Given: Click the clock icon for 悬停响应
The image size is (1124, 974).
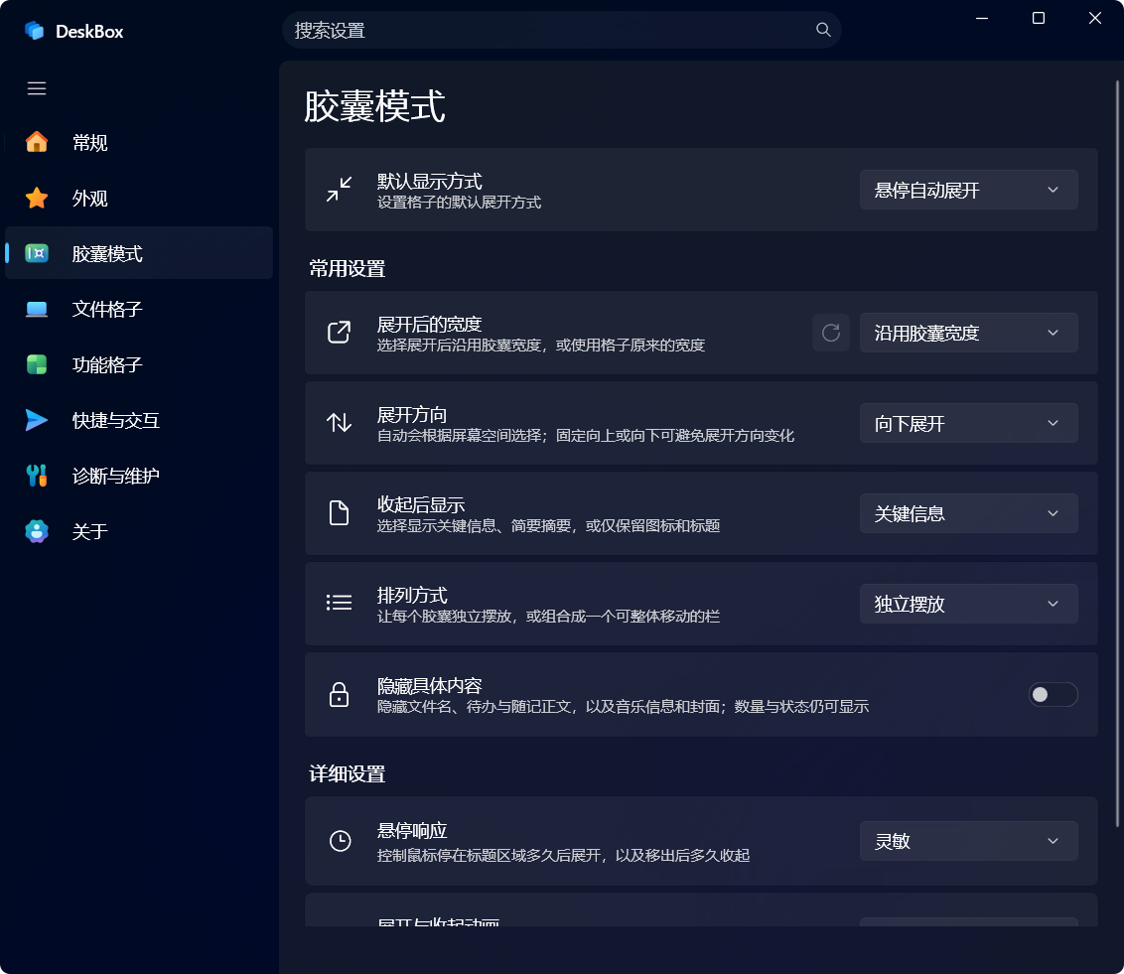Looking at the screenshot, I should 340,841.
